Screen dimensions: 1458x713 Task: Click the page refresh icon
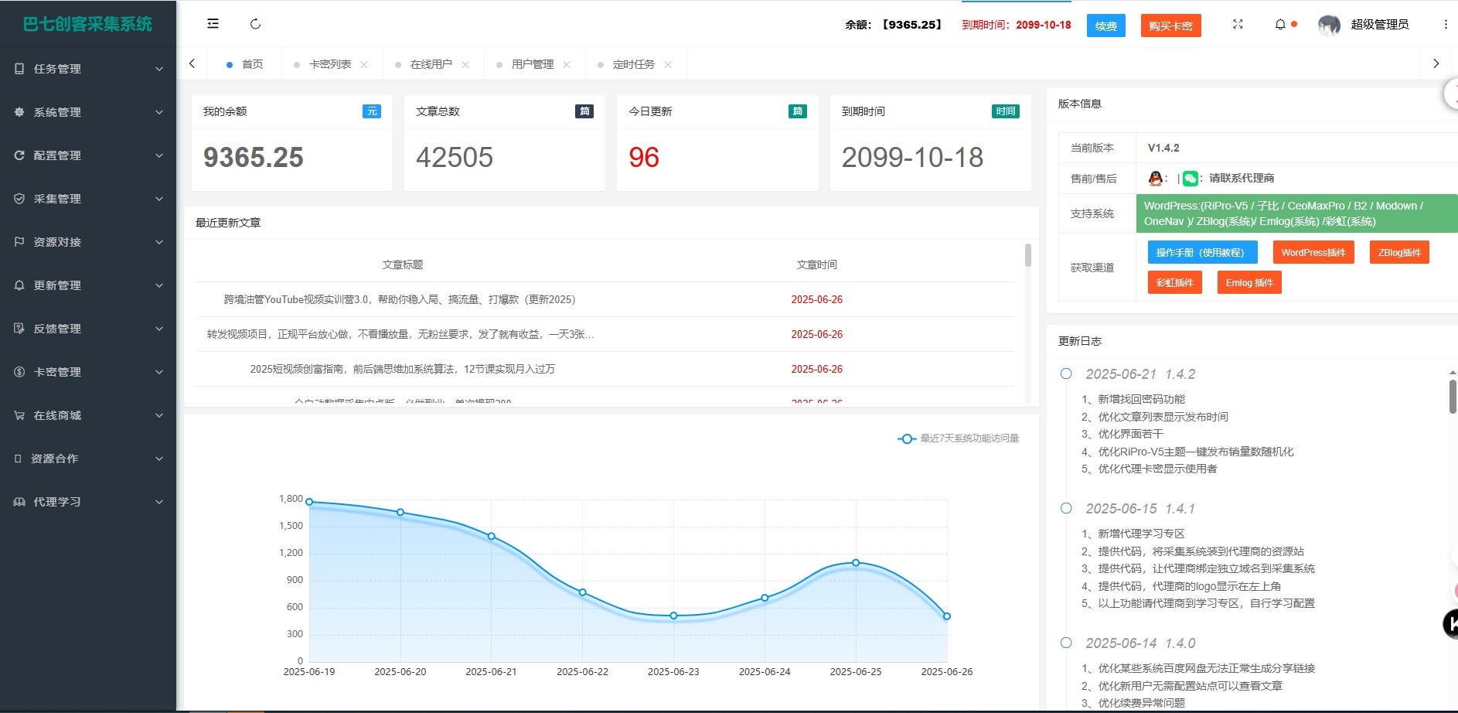tap(256, 24)
